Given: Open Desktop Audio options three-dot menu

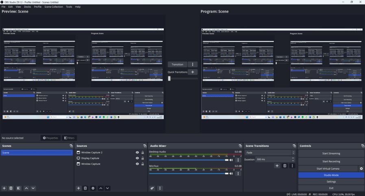Looking at the screenshot, I should pyautogui.click(x=238, y=160).
